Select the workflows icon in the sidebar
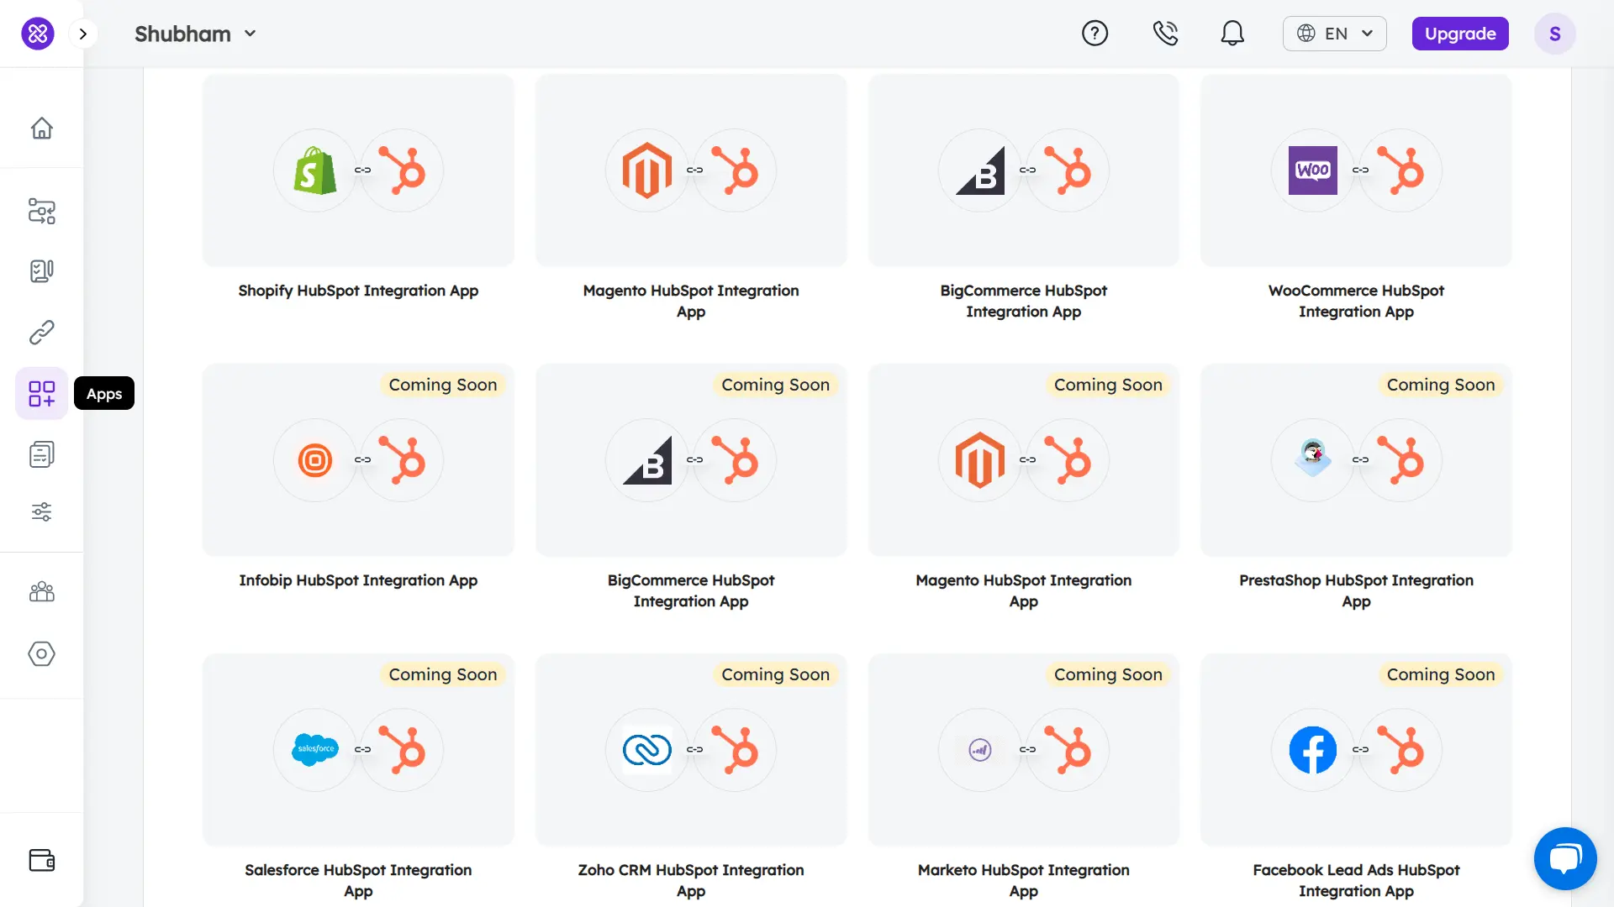Screen dimensions: 1614x907 [41, 212]
